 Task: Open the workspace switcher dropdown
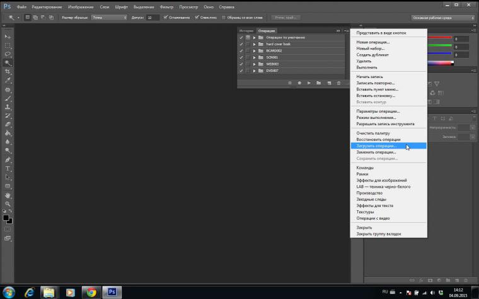(442, 18)
